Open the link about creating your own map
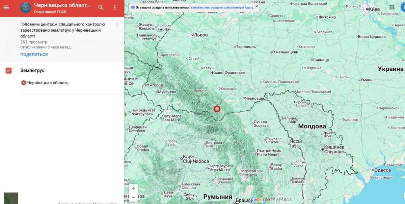Image resolution: width=405 pixels, height=204 pixels. pos(222,7)
